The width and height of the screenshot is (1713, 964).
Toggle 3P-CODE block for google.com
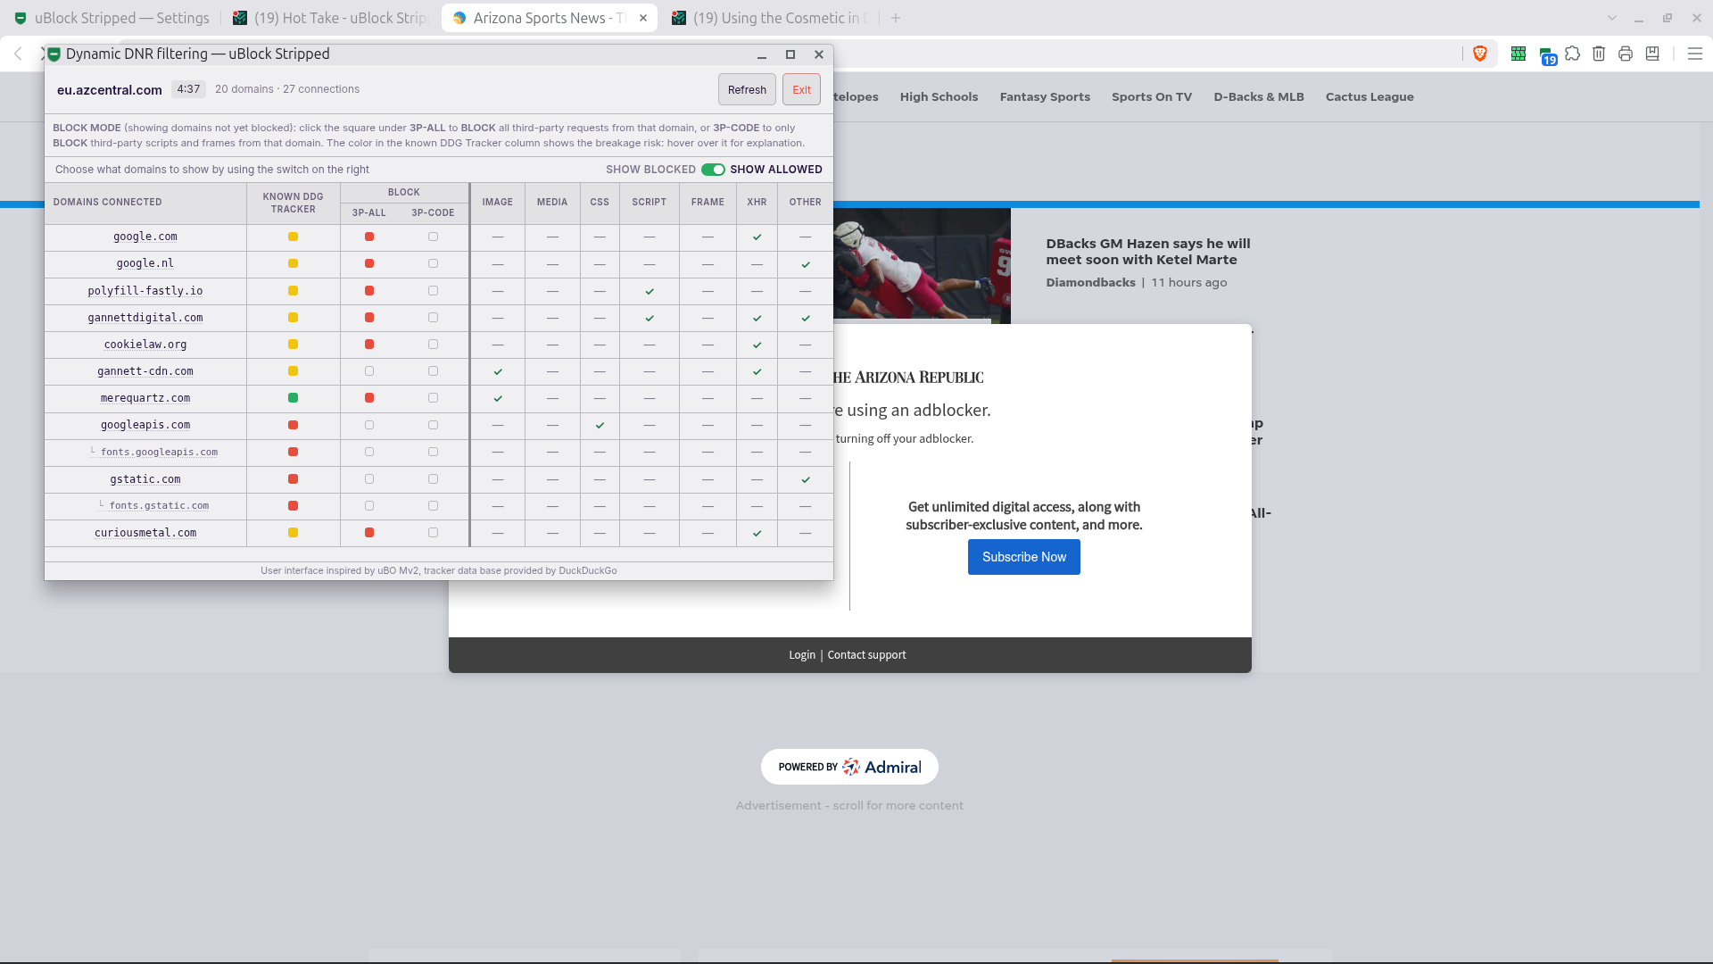click(433, 237)
